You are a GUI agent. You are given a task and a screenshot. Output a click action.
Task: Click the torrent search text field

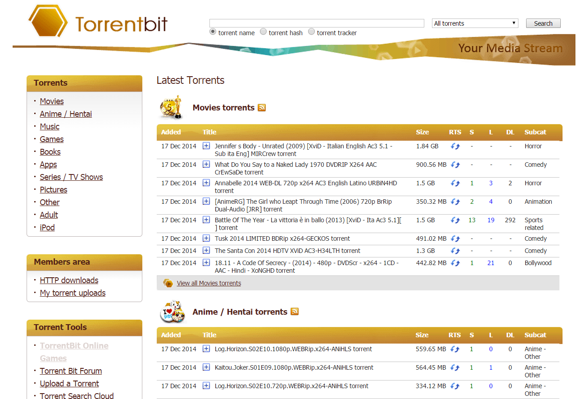point(317,23)
